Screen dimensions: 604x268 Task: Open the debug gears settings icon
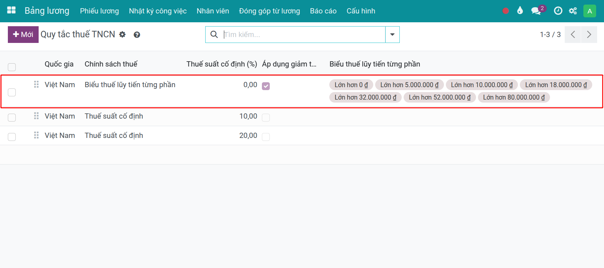[573, 11]
